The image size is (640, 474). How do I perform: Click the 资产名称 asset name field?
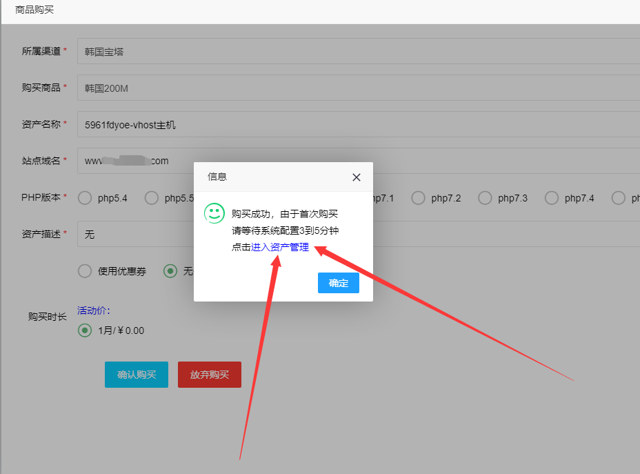click(276, 124)
